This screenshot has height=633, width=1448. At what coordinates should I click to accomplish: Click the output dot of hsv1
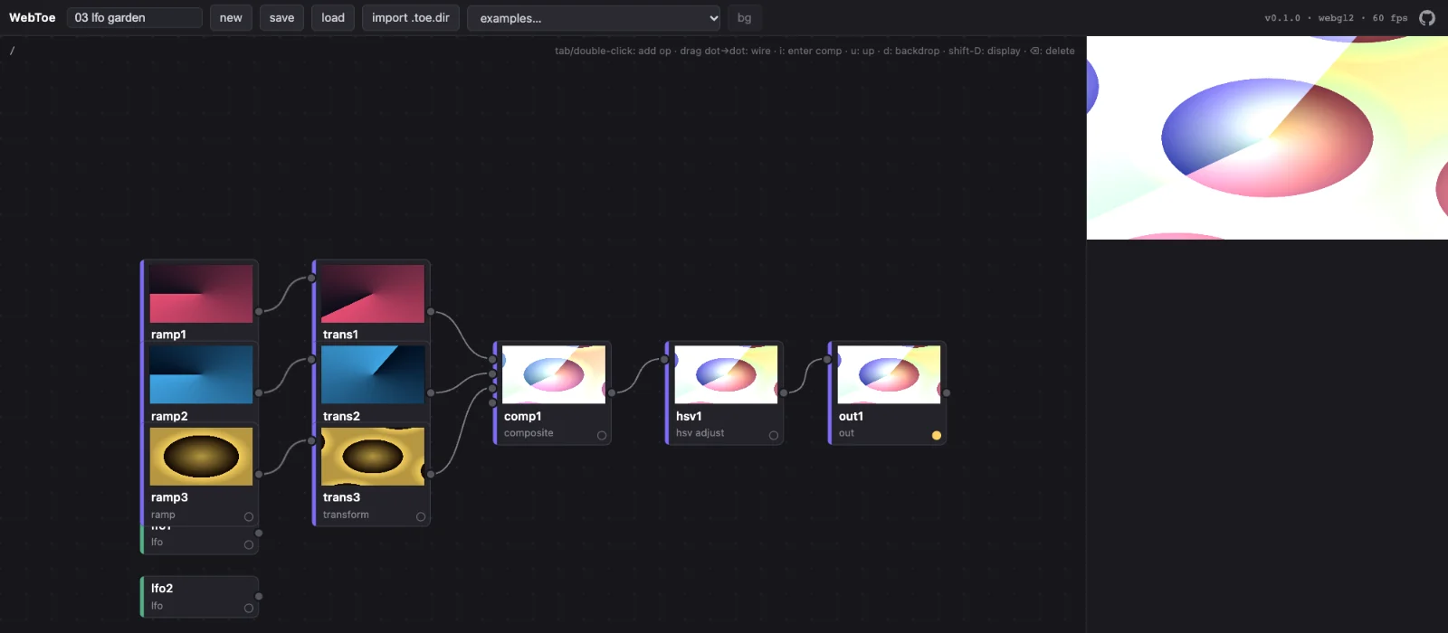(784, 392)
